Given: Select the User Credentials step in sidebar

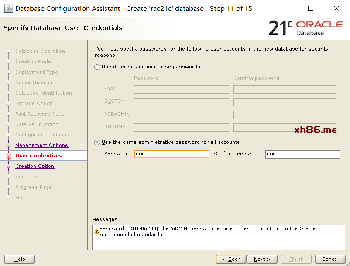Looking at the screenshot, I should 38,156.
